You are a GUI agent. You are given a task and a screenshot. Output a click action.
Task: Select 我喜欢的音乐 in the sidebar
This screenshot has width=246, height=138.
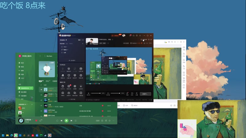(x=26, y=88)
